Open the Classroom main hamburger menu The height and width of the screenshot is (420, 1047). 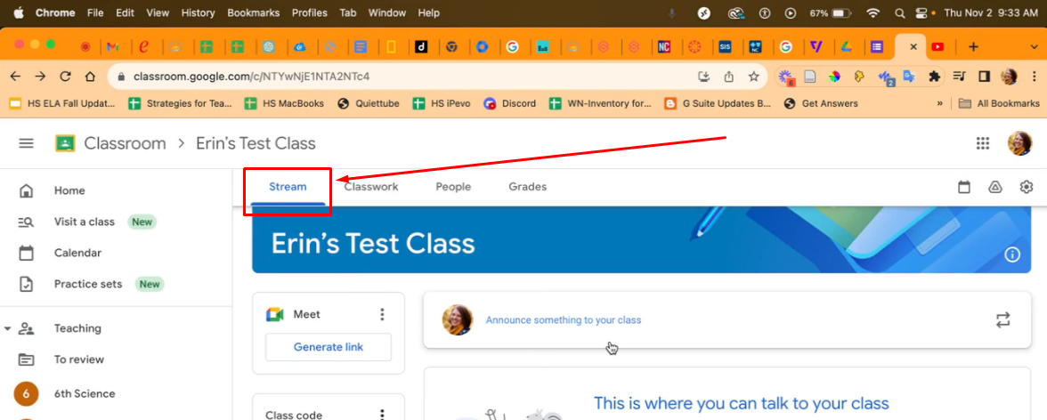(x=26, y=143)
